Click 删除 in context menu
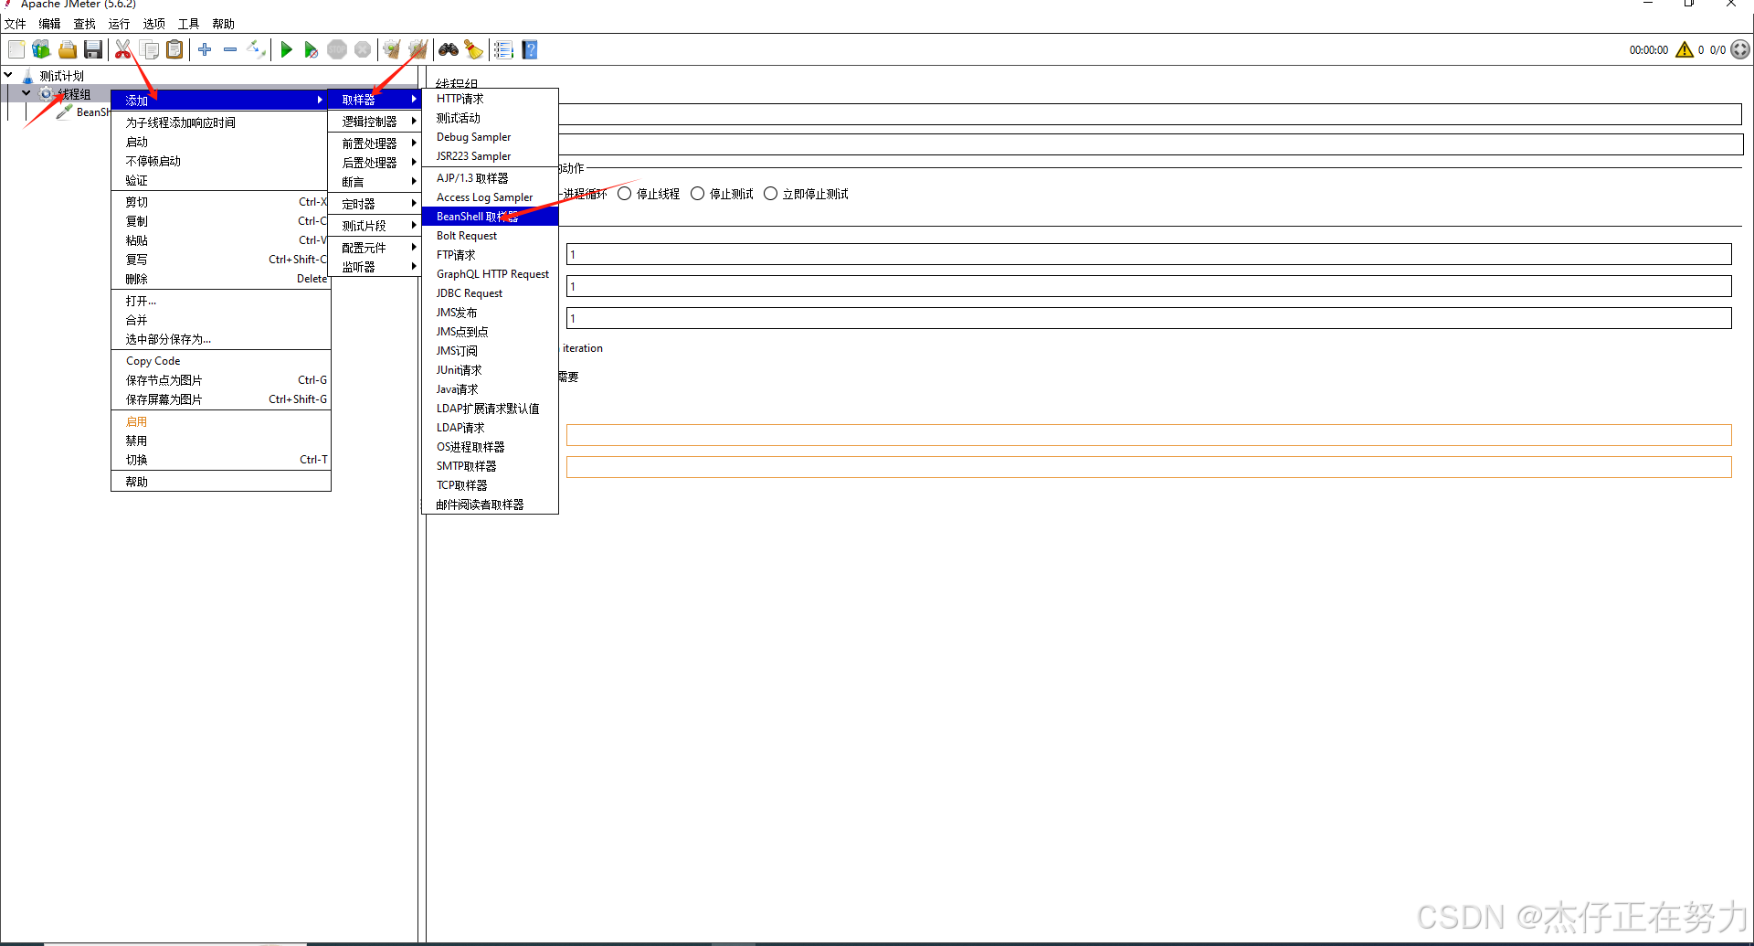1754x946 pixels. click(x=220, y=279)
